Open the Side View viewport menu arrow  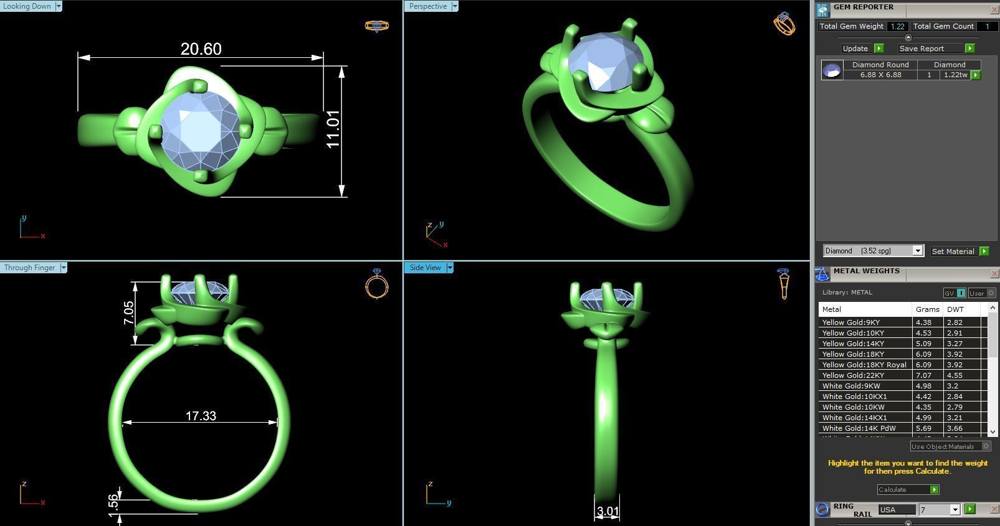click(x=449, y=268)
